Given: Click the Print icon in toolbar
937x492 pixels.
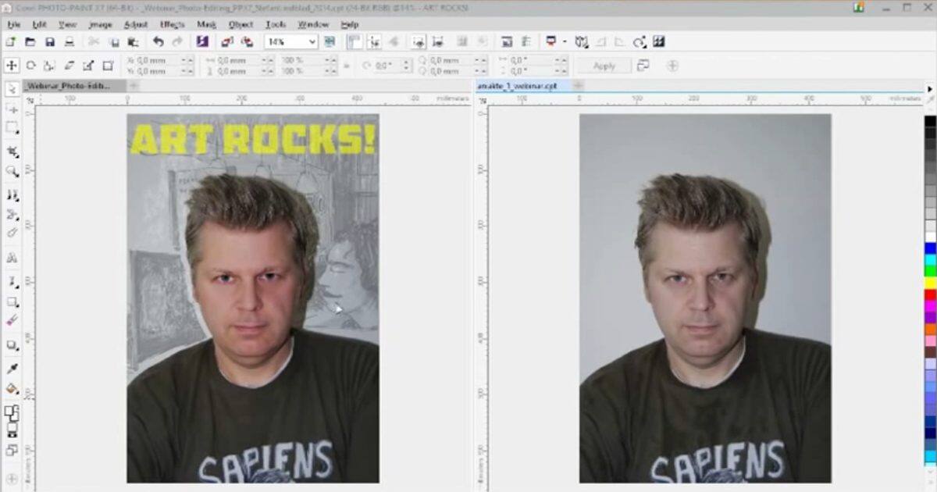Looking at the screenshot, I should [x=69, y=42].
